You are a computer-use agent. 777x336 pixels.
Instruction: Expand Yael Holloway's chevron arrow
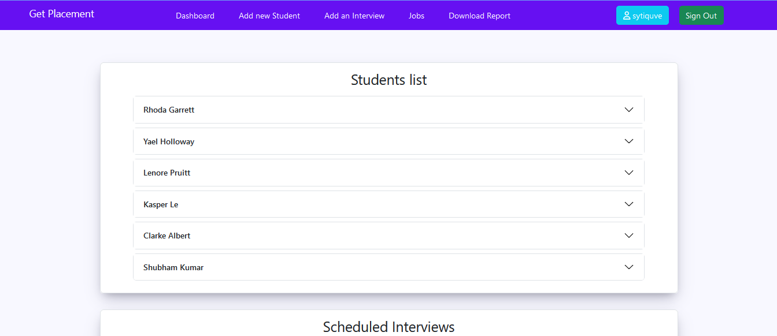pos(629,141)
